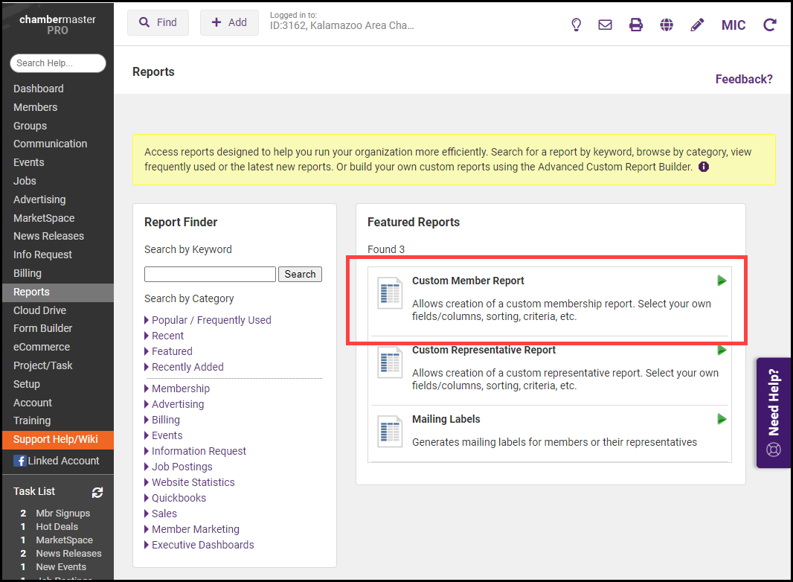Screen dimensions: 793x582
Task: Click the globe icon in header
Action: [x=667, y=25]
